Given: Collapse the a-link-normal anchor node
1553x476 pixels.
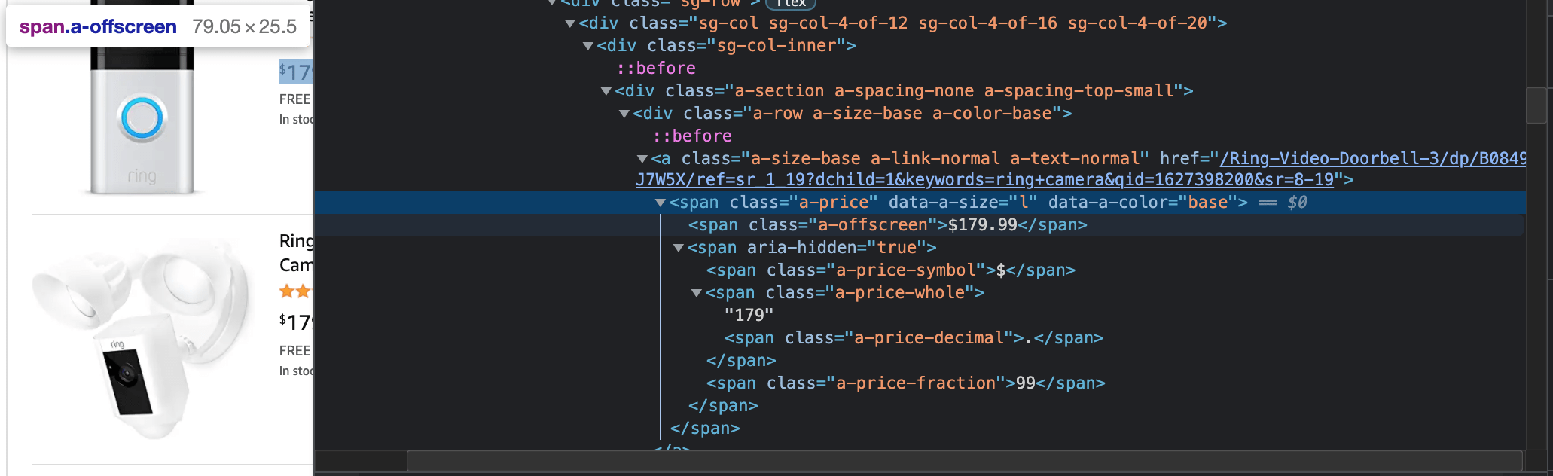Looking at the screenshot, I should pos(642,159).
